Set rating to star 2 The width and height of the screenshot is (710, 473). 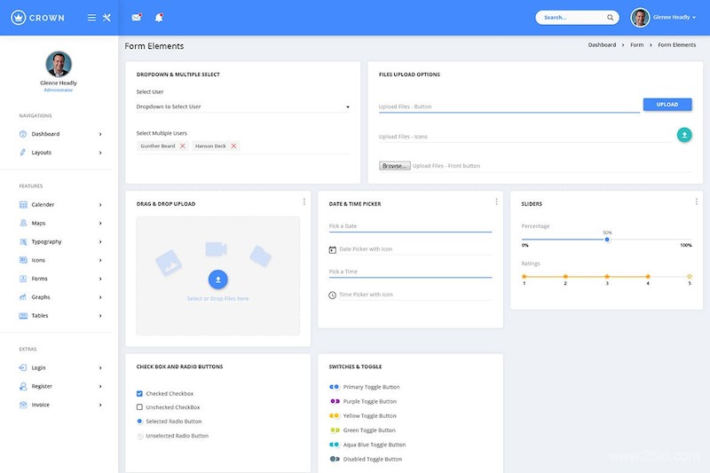565,277
